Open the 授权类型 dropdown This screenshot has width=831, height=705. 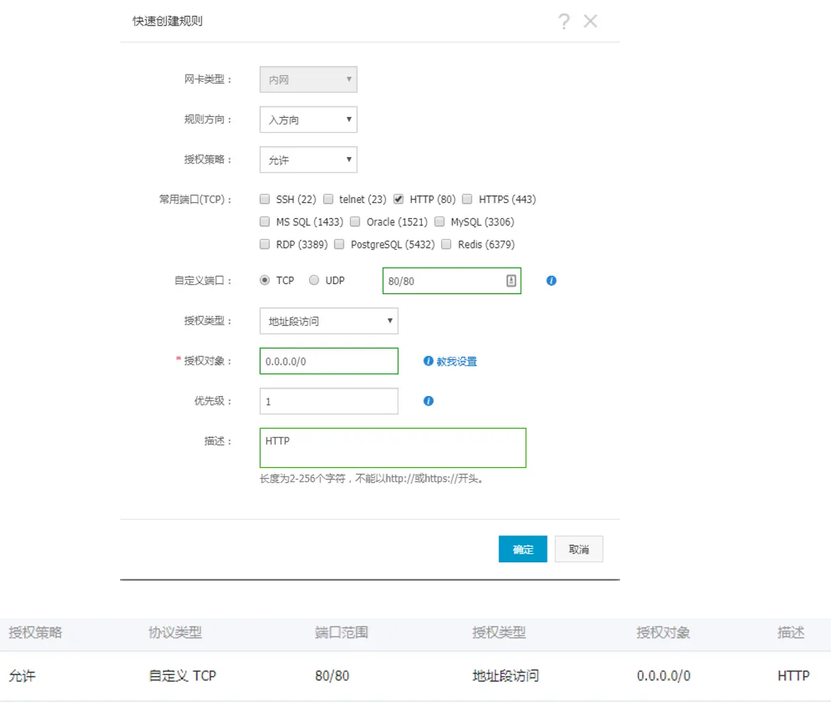pos(328,321)
